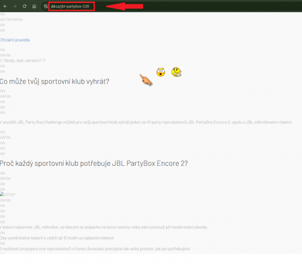Click the line about JBL mikrofon v balení

(103, 227)
